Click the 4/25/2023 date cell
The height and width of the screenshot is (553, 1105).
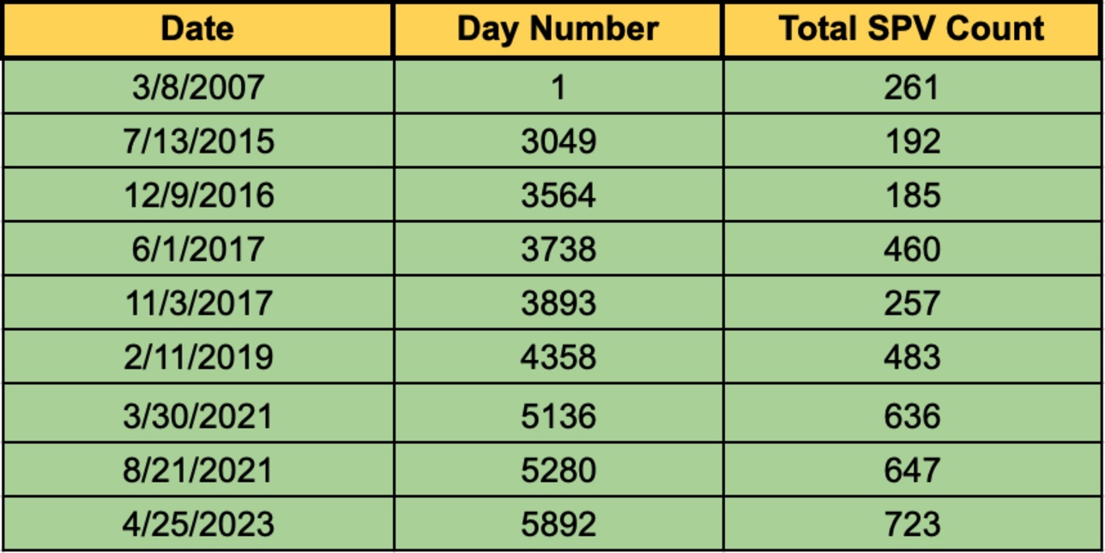(x=197, y=524)
